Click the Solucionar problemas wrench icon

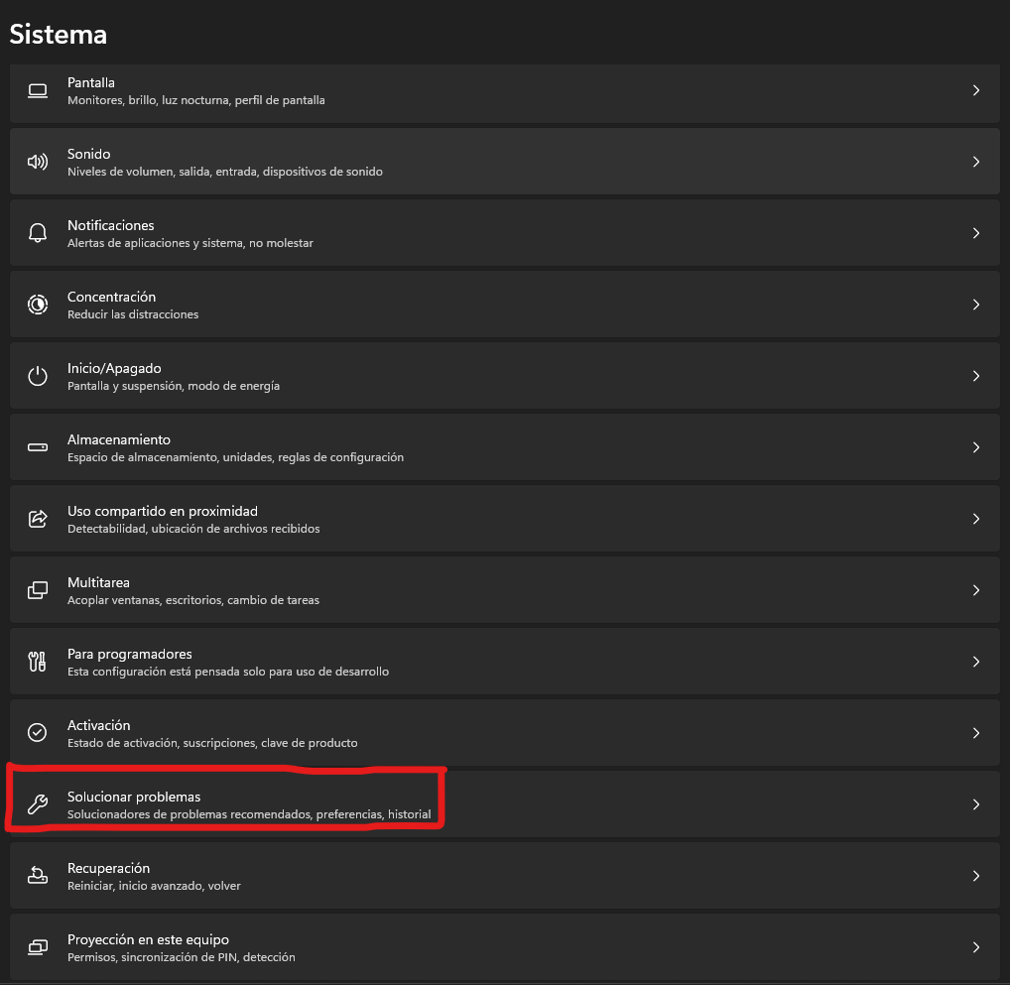[x=38, y=804]
